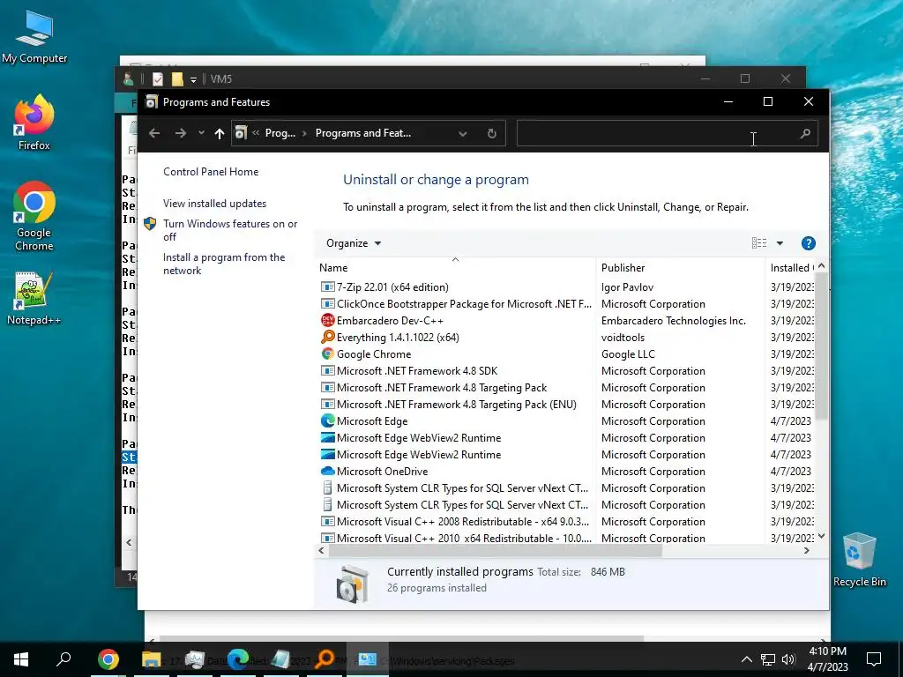Screen dimensions: 903x677
Task: Open taskbar search
Action: [63, 659]
